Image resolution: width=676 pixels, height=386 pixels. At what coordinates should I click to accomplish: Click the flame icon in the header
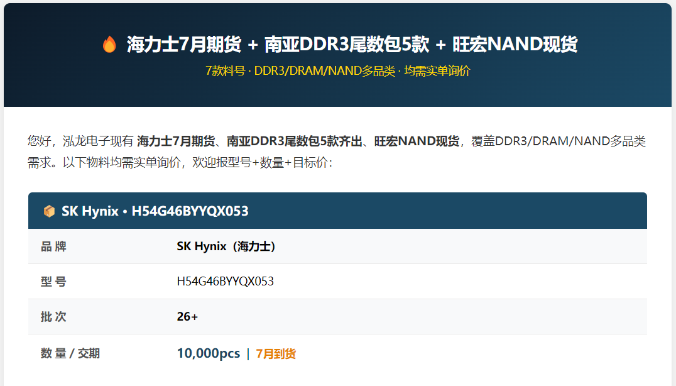(109, 44)
